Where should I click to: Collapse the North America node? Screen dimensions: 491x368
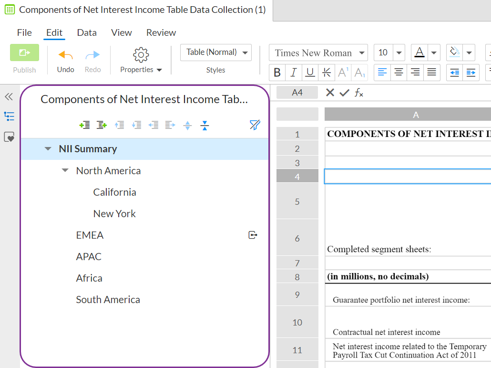[65, 170]
